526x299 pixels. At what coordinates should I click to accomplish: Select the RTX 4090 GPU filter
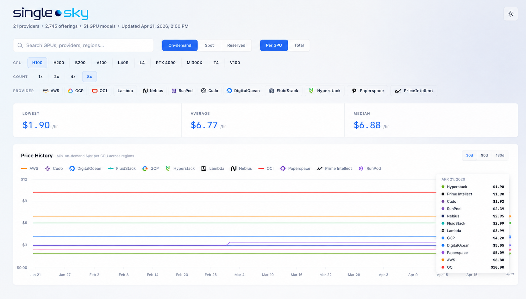[166, 63]
